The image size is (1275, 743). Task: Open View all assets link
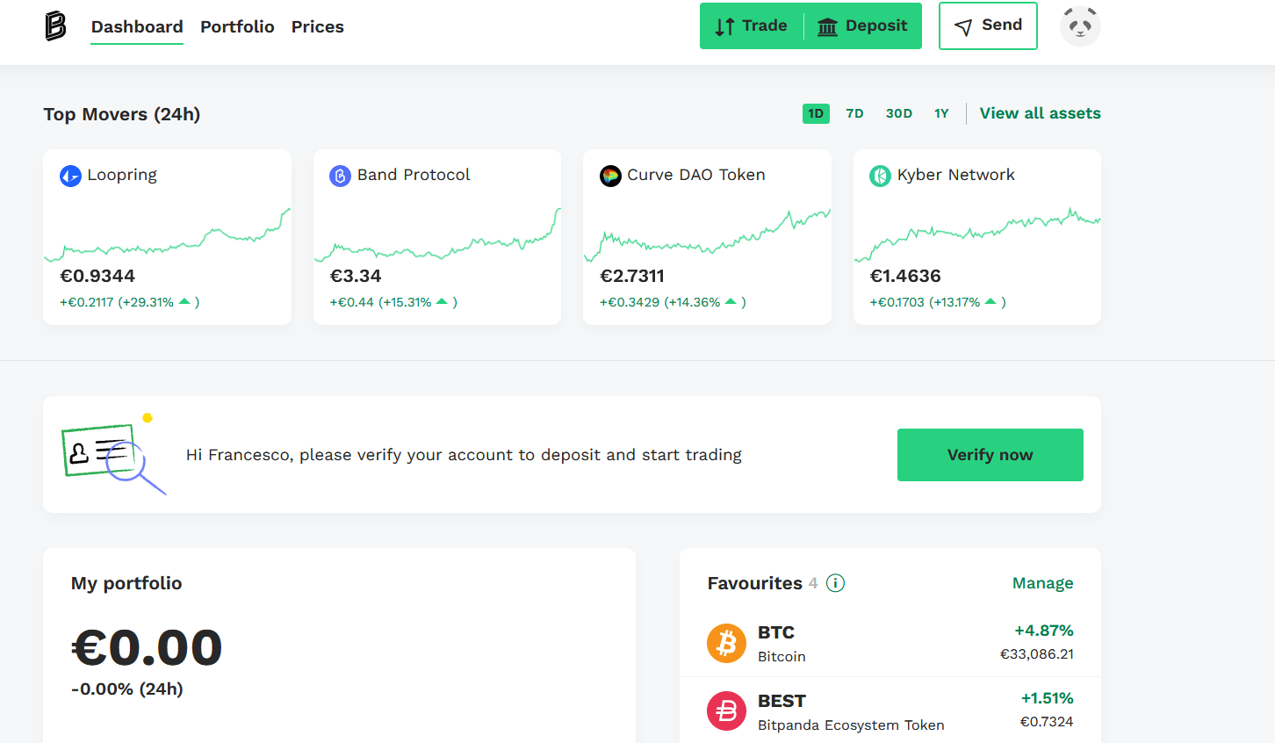point(1041,113)
